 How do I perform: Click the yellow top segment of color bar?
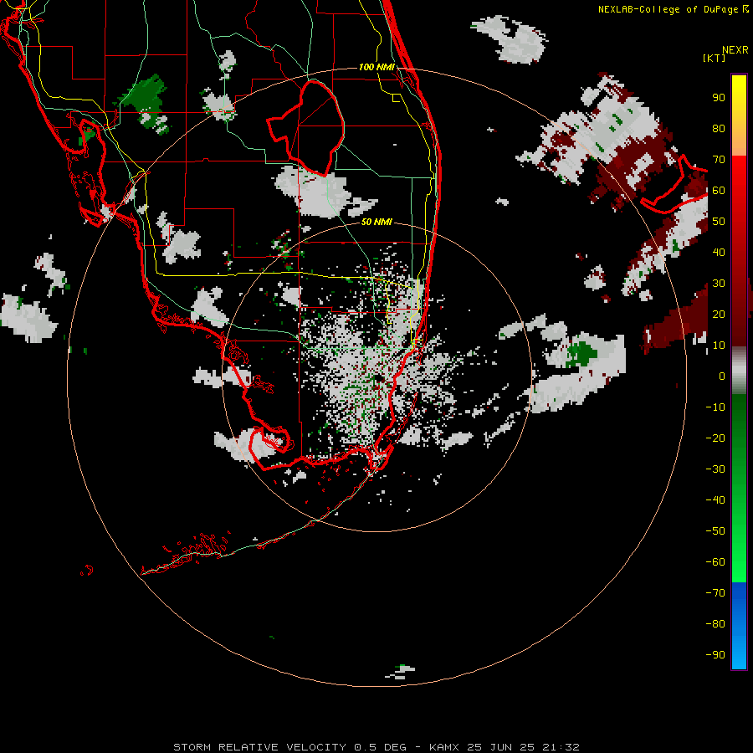coord(739,115)
